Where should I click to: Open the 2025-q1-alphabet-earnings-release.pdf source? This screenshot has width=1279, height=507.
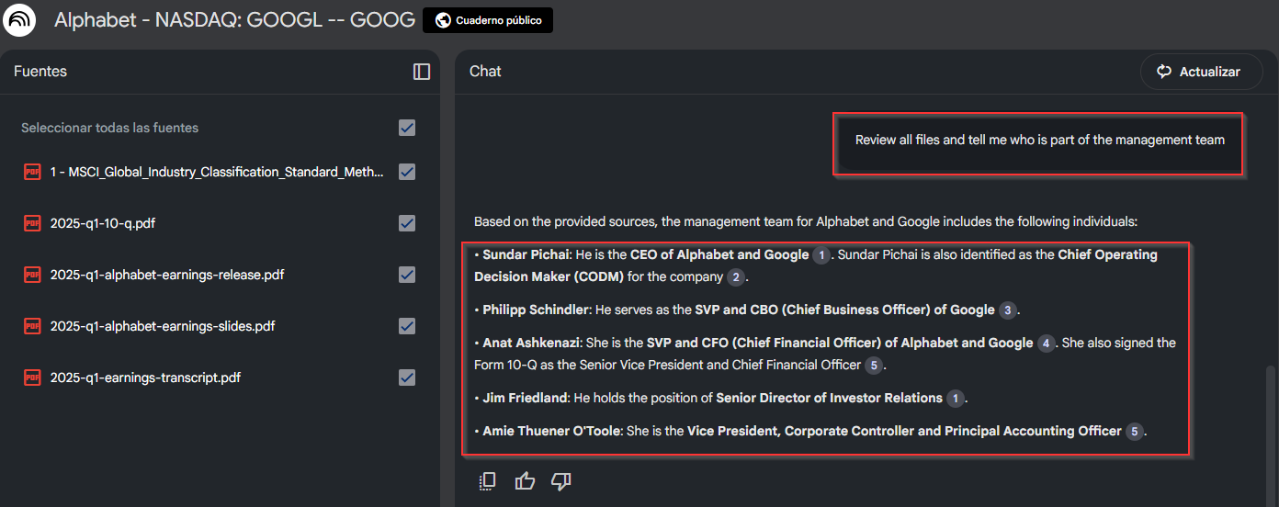click(167, 275)
